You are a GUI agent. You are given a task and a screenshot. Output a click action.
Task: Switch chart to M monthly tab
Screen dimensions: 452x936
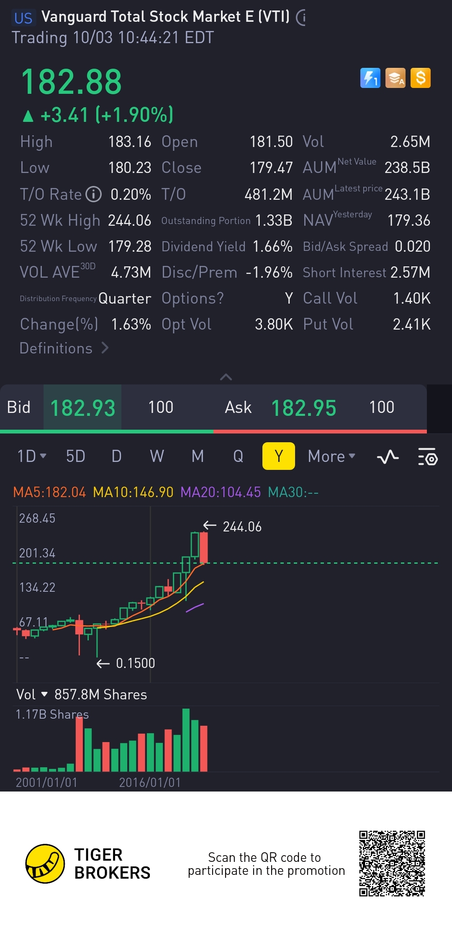(198, 456)
